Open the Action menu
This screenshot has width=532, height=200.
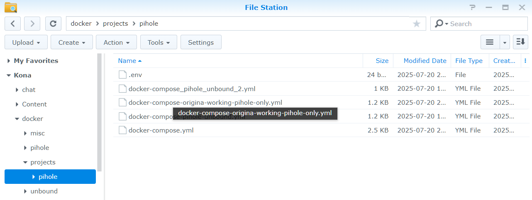pyautogui.click(x=116, y=42)
